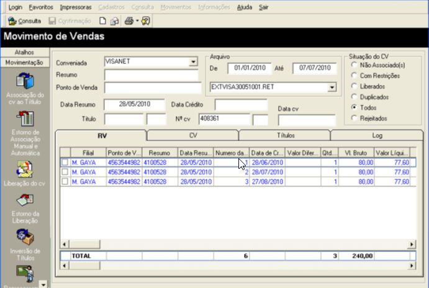429x288 pixels.
Task: Click the Sair menu item
Action: pos(263,7)
